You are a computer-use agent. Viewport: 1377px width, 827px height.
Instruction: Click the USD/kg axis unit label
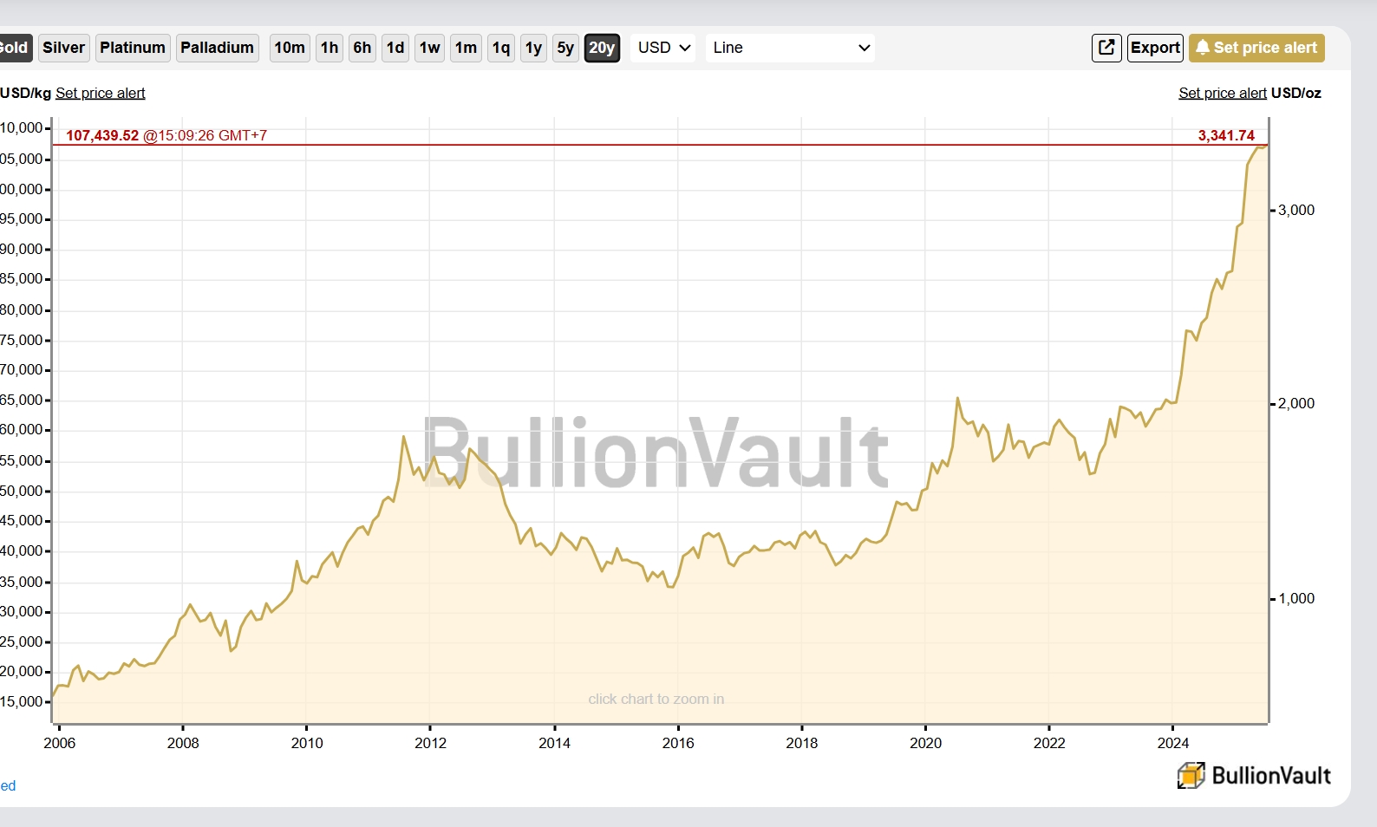pyautogui.click(x=26, y=93)
